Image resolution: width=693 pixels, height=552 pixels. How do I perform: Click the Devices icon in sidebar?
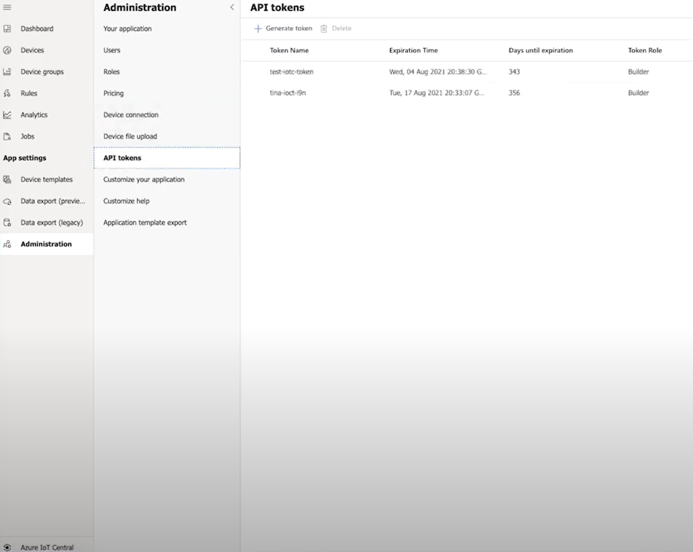click(x=7, y=50)
